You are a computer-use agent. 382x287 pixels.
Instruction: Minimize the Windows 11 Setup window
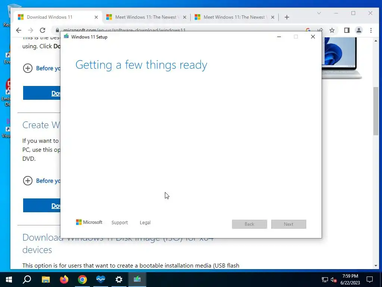tap(279, 37)
